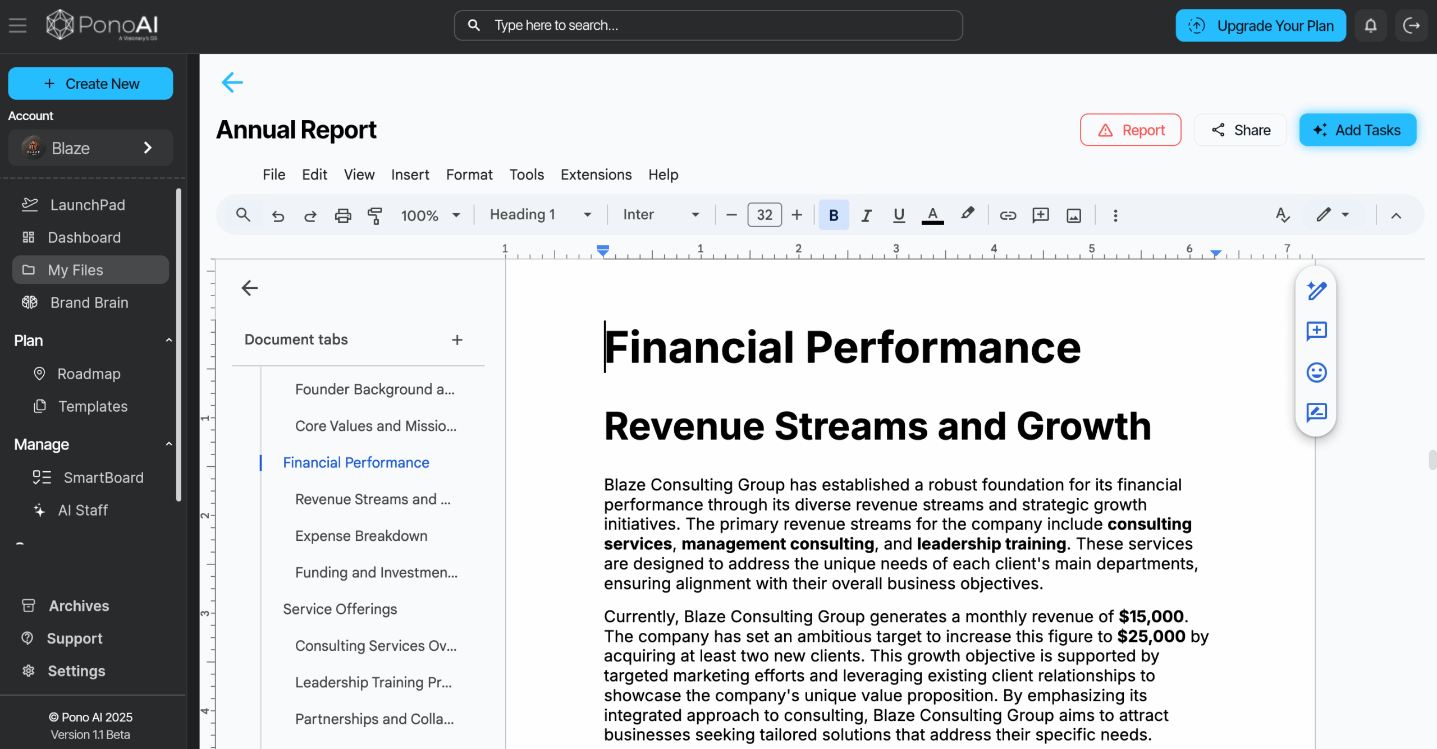This screenshot has height=749, width=1437.
Task: Click the font size field showing 32
Action: click(x=765, y=215)
